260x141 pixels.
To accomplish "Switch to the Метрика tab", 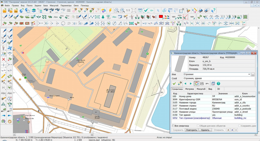I will coord(190,89).
